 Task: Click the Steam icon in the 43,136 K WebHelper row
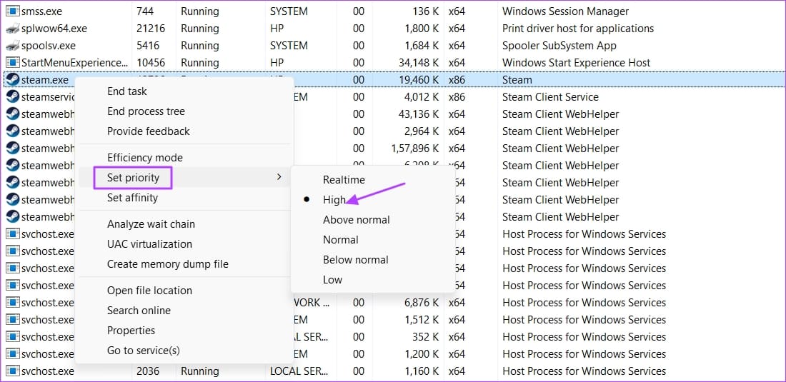coord(13,114)
